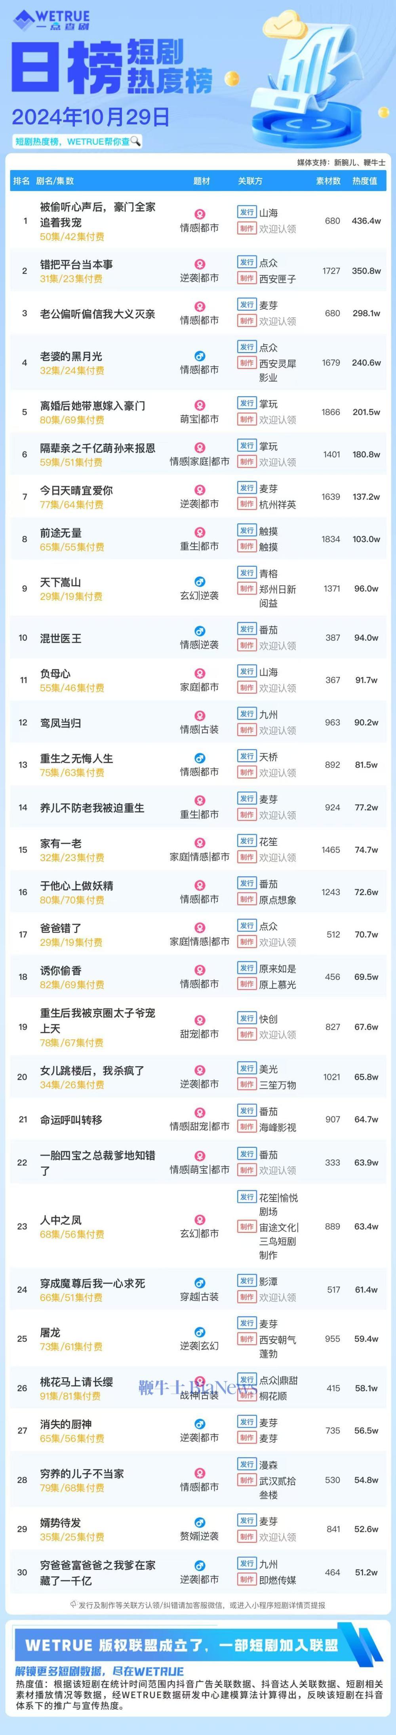Image resolution: width=396 pixels, height=1735 pixels.
Task: Select the 素材数 column header
Action: point(329,181)
